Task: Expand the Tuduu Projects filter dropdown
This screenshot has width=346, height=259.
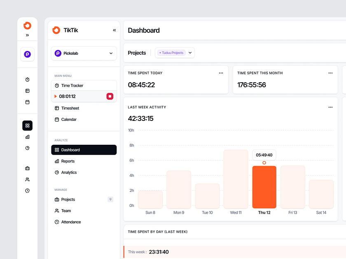Action: (x=189, y=53)
